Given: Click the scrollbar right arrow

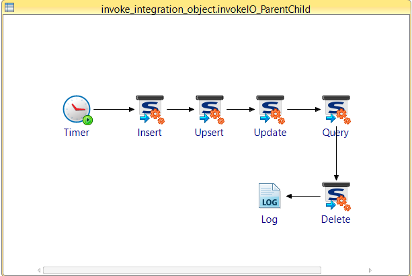Looking at the screenshot, I should point(370,270).
